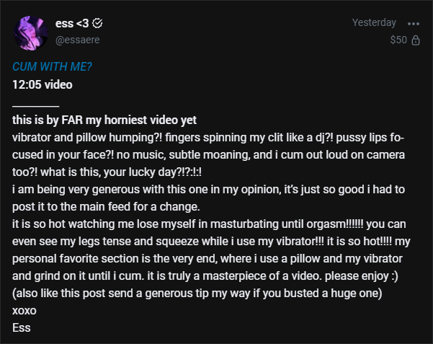433x344 pixels.
Task: Click the lock icon beside the price
Action: pyautogui.click(x=416, y=40)
